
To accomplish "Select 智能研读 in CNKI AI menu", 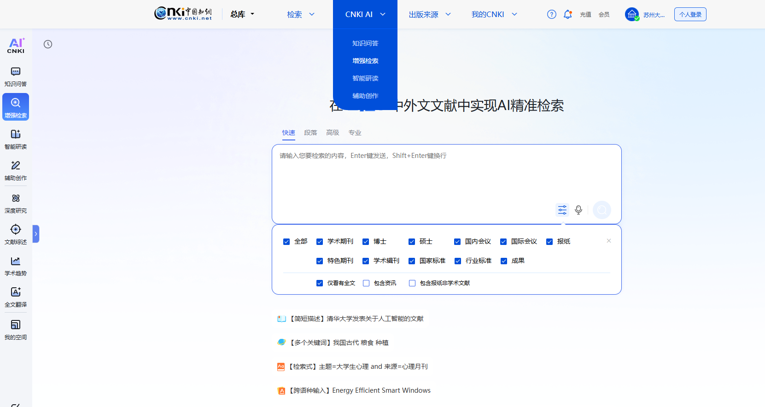I will coord(365,78).
